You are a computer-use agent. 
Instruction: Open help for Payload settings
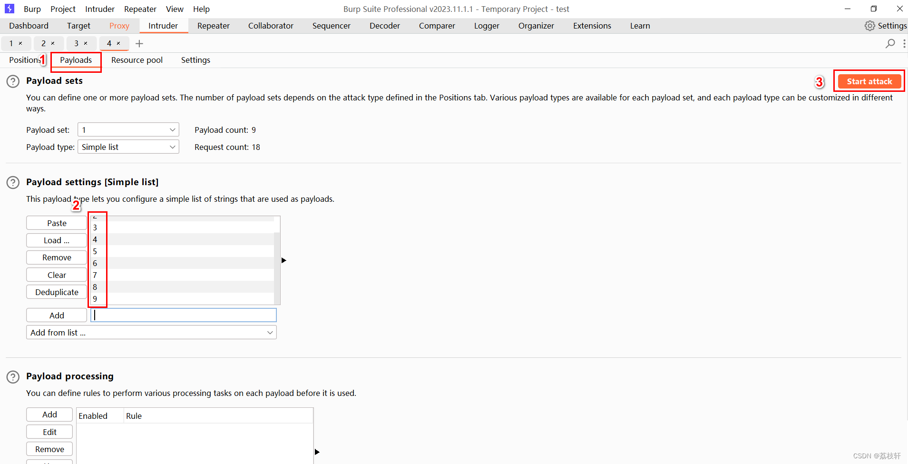(13, 183)
